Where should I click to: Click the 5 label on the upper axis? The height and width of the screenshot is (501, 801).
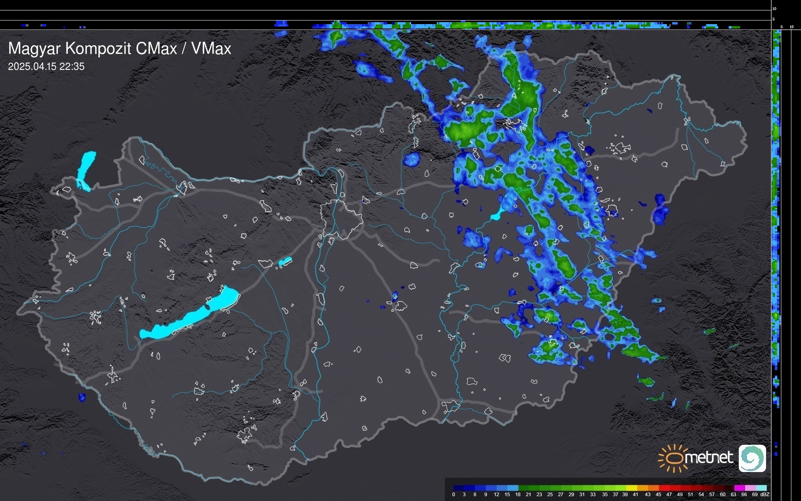click(774, 19)
